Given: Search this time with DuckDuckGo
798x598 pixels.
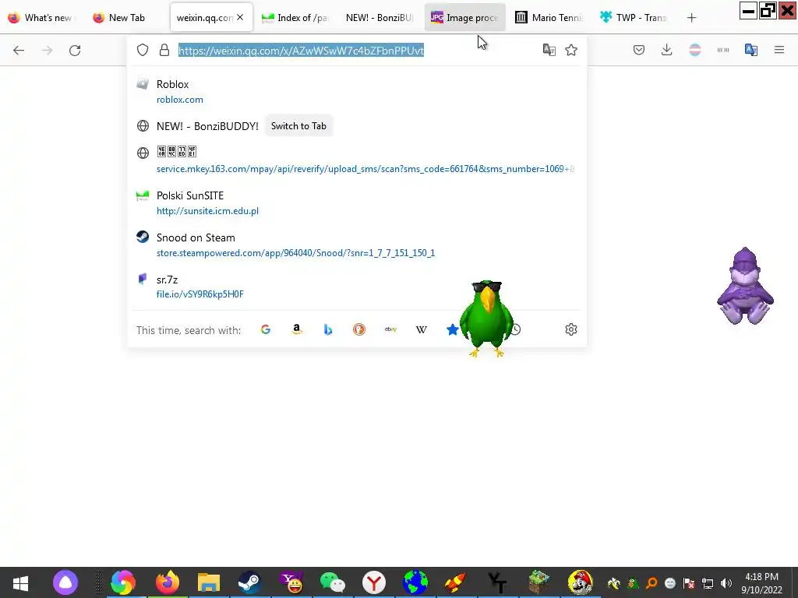Looking at the screenshot, I should [x=359, y=329].
